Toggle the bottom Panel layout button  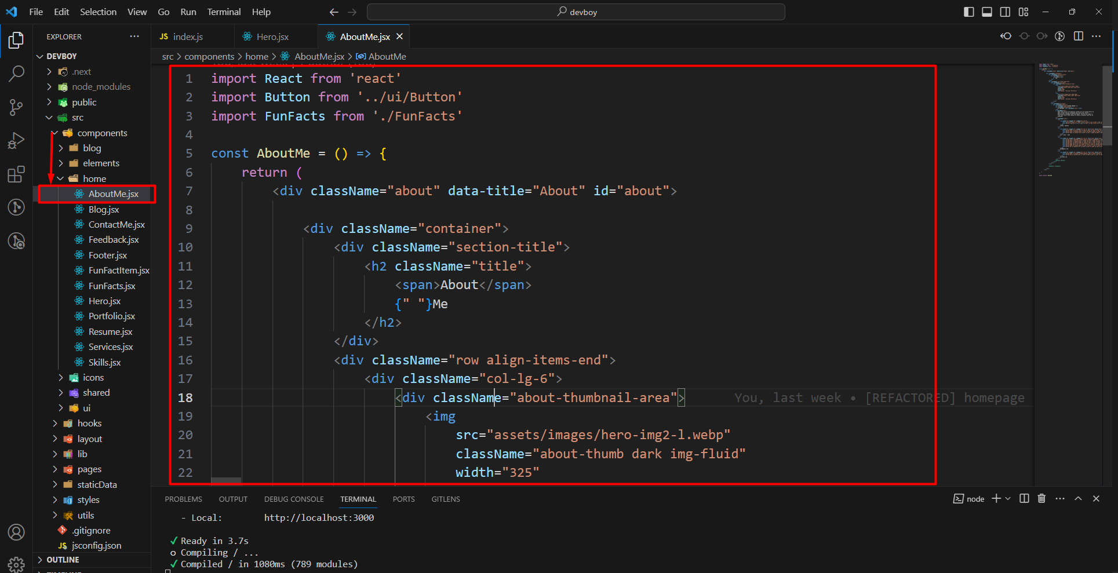click(x=987, y=12)
